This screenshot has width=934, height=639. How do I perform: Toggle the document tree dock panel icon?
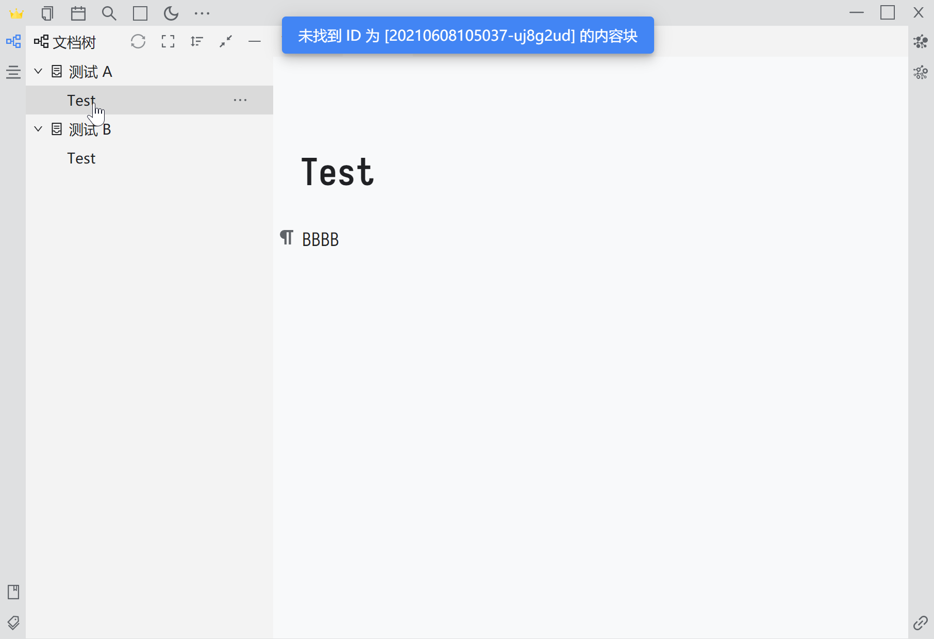[x=13, y=41]
